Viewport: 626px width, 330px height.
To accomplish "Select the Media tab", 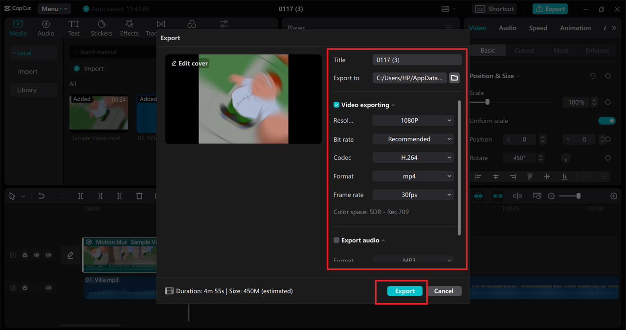I will click(x=18, y=28).
